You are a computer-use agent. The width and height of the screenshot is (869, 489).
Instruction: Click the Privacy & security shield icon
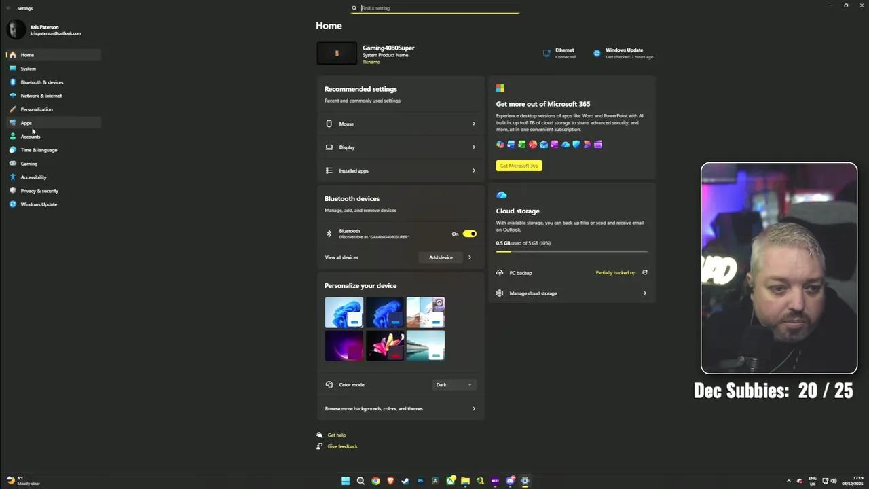[x=13, y=191]
